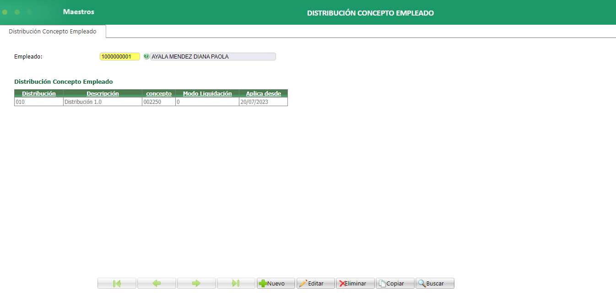The height and width of the screenshot is (302, 616).
Task: Sort grid by Aplica desde column header
Action: coord(263,93)
